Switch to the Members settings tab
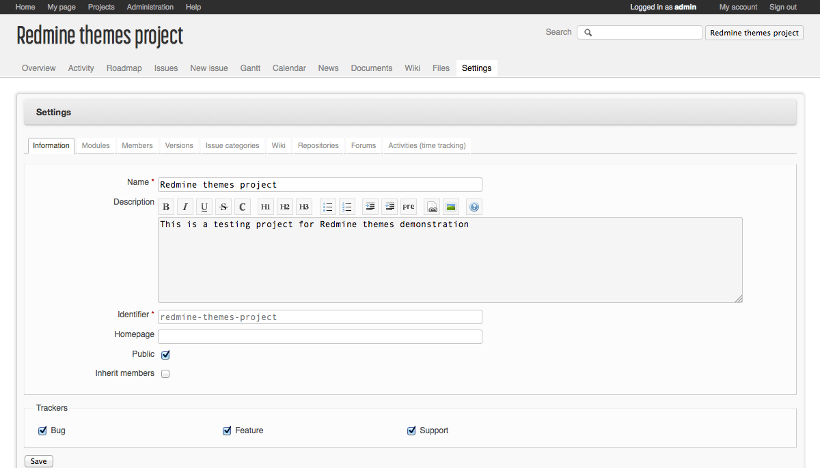 (137, 145)
